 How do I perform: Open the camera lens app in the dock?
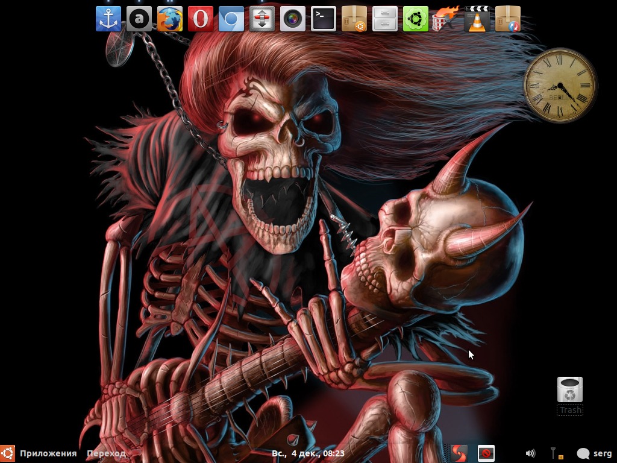click(292, 19)
